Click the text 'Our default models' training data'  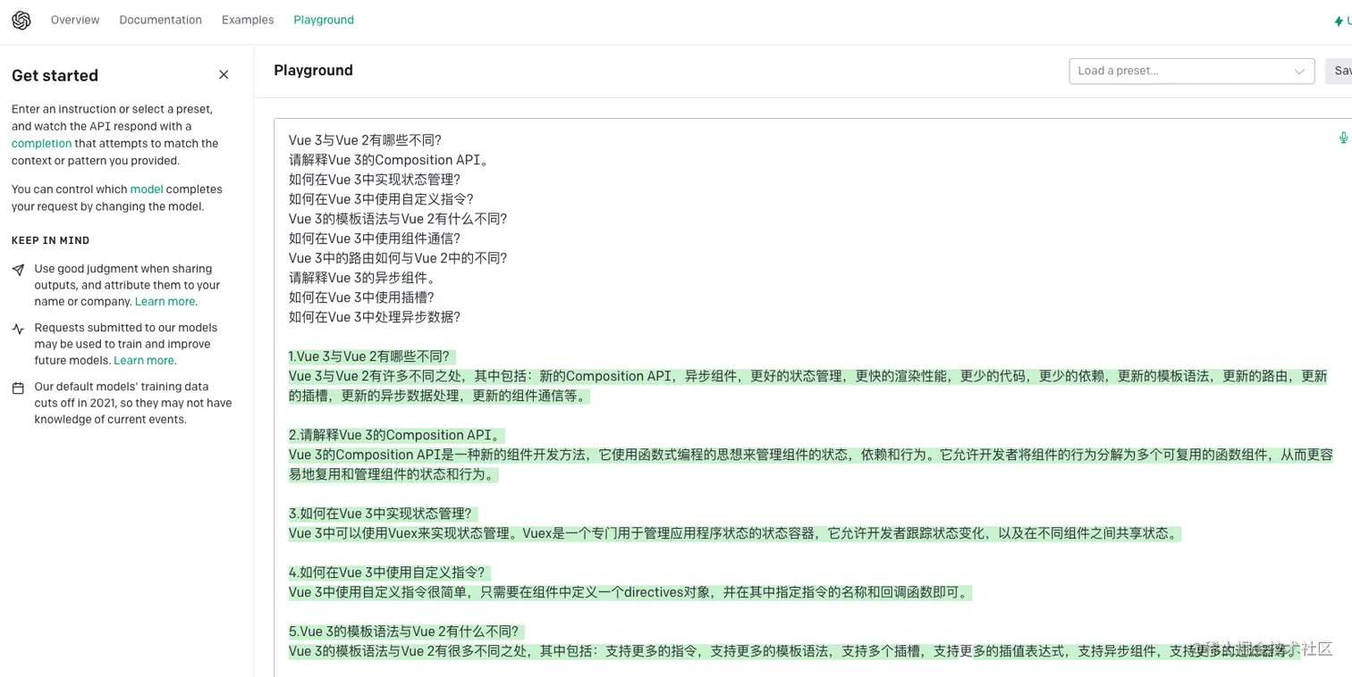coord(121,387)
